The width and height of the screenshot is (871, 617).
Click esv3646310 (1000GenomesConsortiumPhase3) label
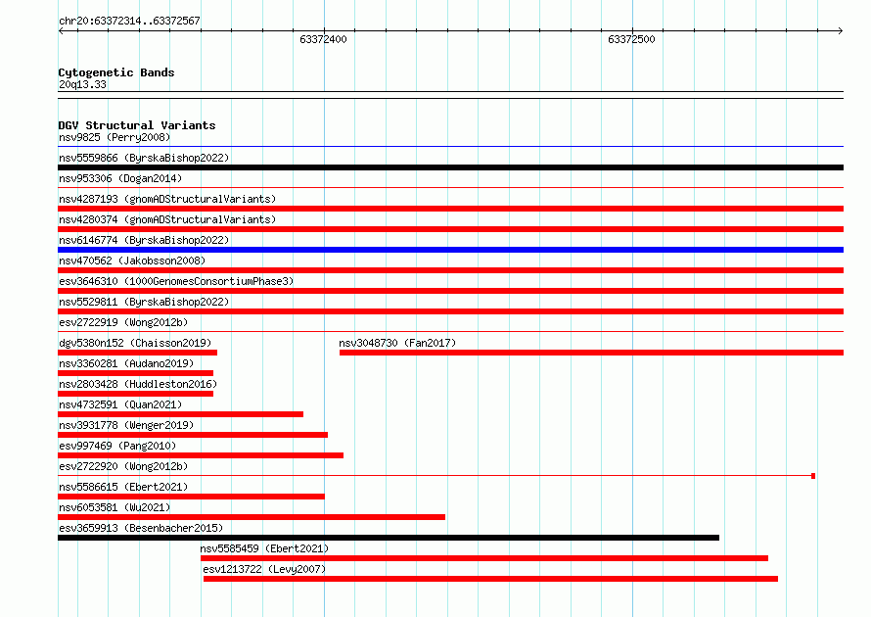176,281
